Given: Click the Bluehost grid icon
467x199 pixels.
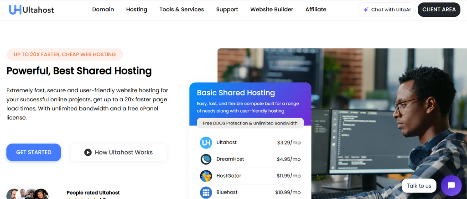Looking at the screenshot, I should 206,193.
